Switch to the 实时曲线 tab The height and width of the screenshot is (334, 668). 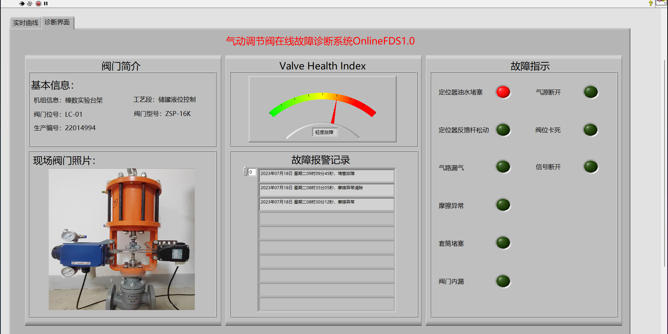[26, 23]
